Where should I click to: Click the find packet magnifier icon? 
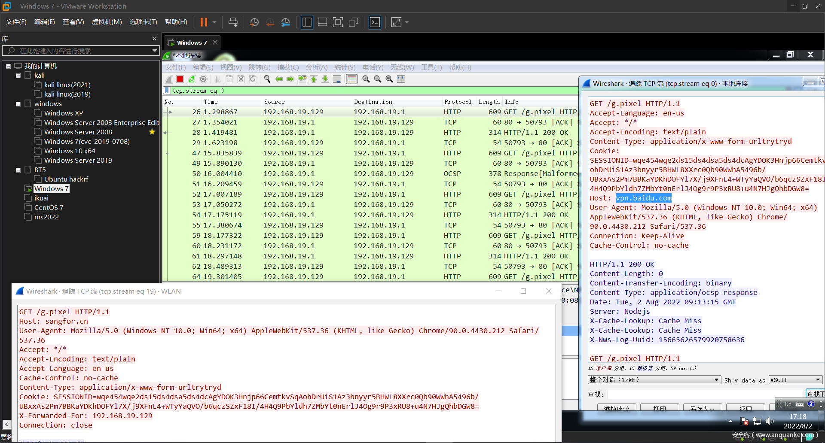(267, 79)
